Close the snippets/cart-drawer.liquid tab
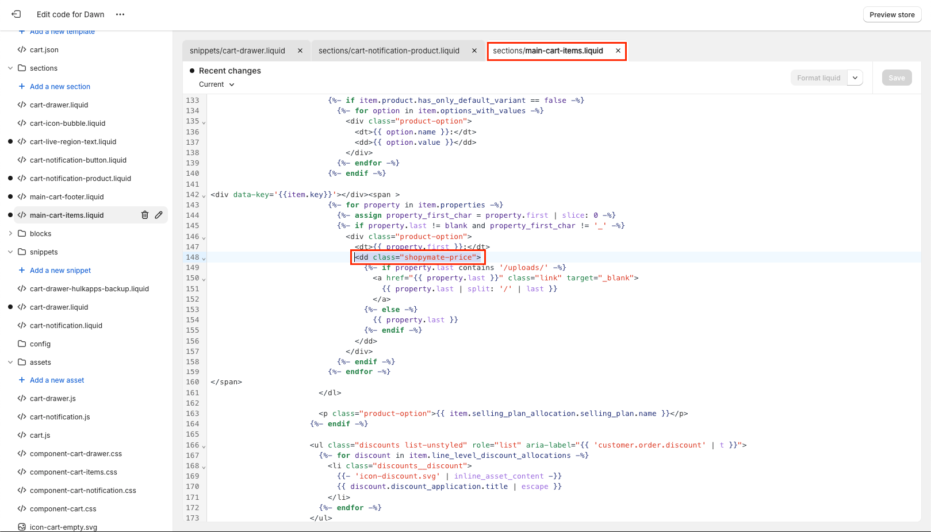The image size is (931, 532). pos(300,51)
